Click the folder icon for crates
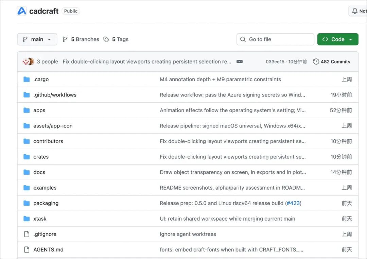This screenshot has width=367, height=259. point(27,157)
